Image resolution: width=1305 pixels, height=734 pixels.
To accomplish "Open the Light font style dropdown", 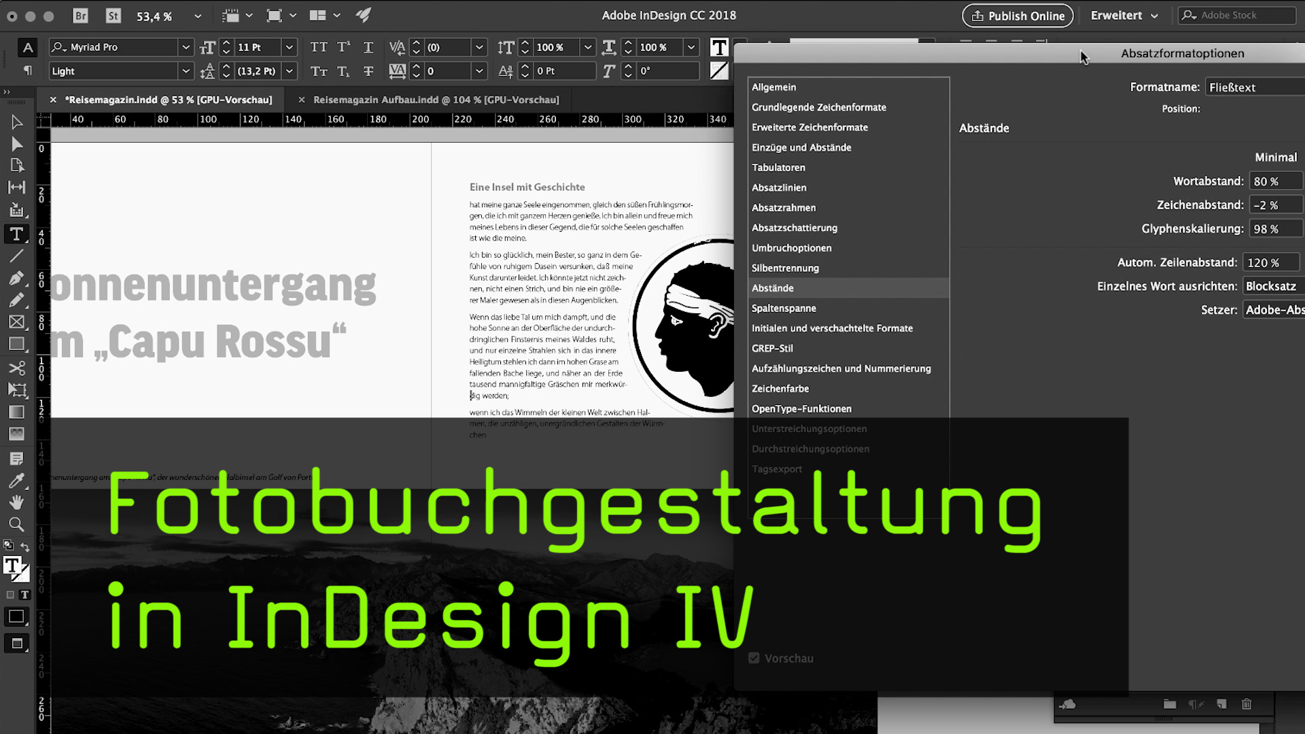I will click(x=186, y=71).
